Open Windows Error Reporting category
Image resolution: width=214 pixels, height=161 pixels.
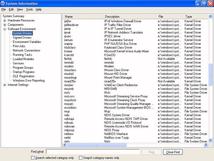pyautogui.click(x=29, y=80)
